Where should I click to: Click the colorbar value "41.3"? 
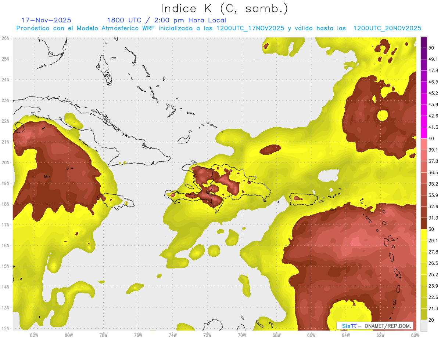tap(433, 127)
